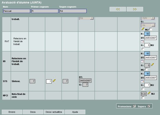
Task: Click pencil icon next to Q in row 89
Action: coord(152,65)
